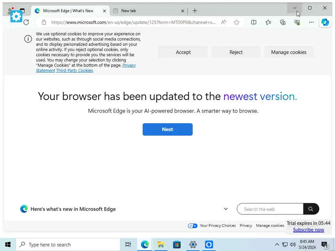
Task: Reject optional cookies
Action: click(x=236, y=52)
